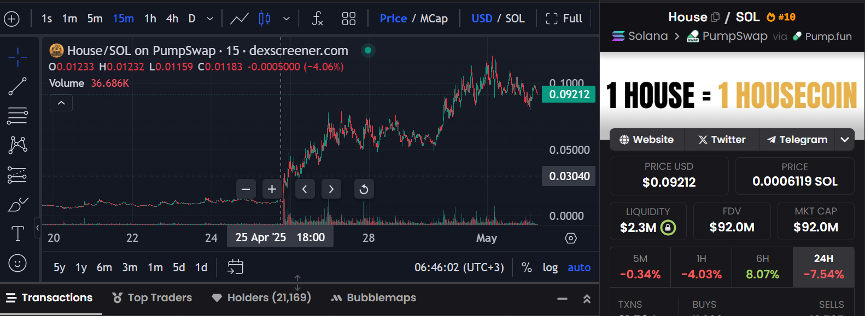Open the Indicators fx menu
The width and height of the screenshot is (865, 316).
[x=317, y=19]
